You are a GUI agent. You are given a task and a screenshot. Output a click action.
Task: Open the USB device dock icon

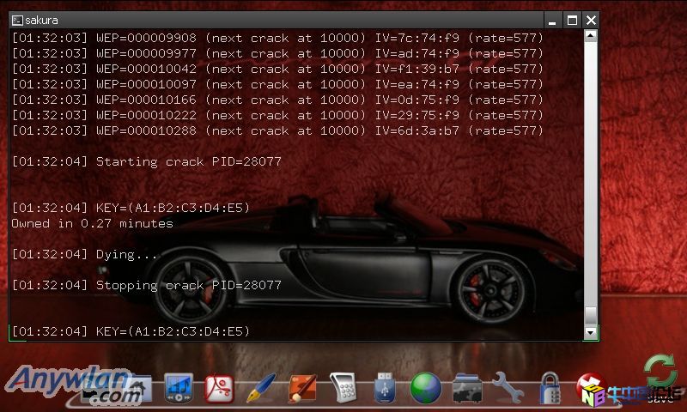coord(385,389)
